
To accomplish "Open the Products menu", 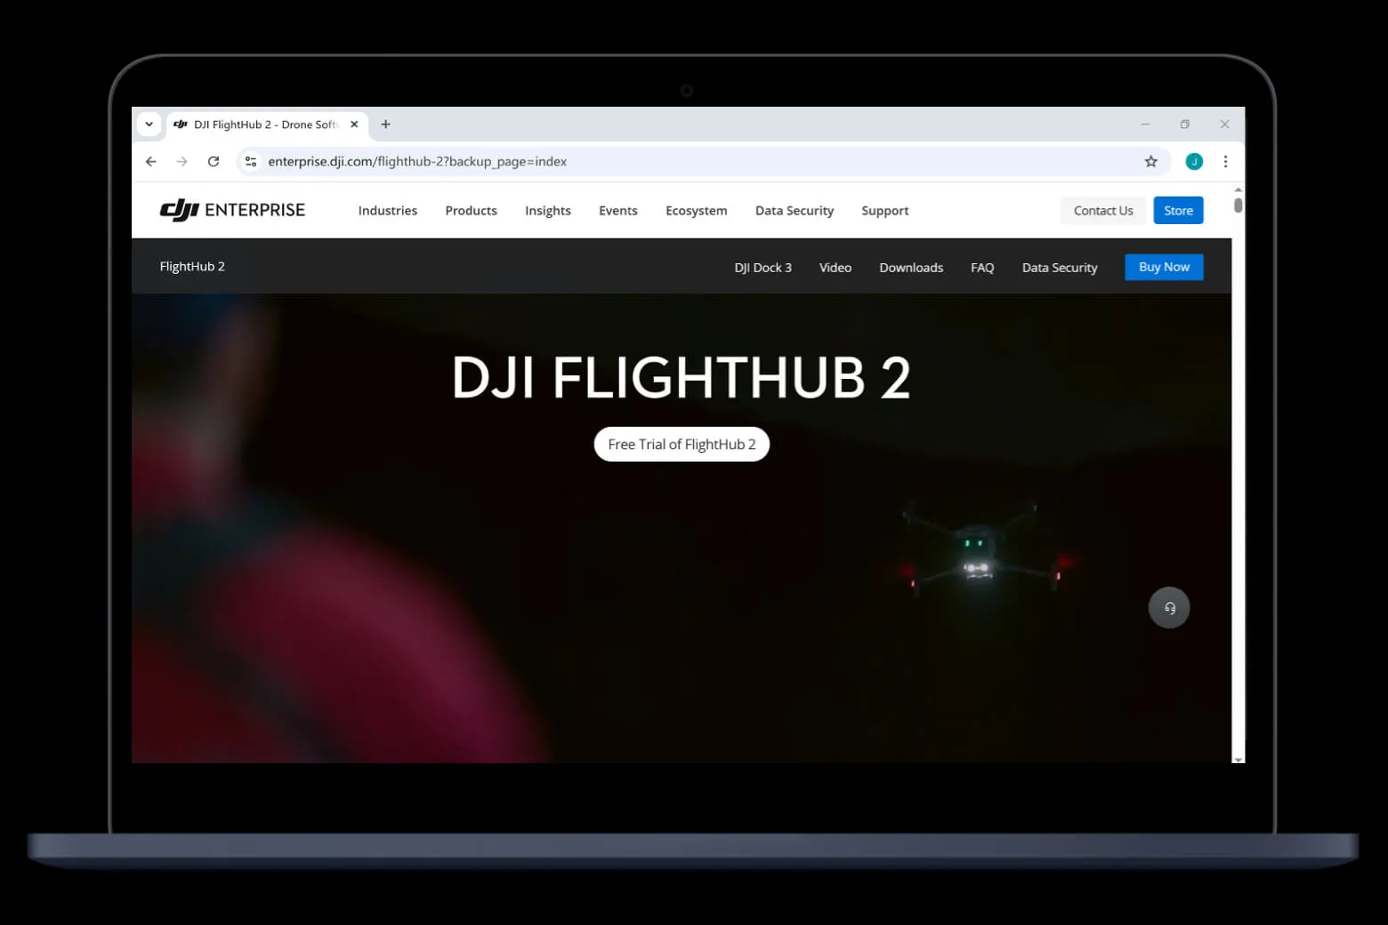I will tap(471, 211).
